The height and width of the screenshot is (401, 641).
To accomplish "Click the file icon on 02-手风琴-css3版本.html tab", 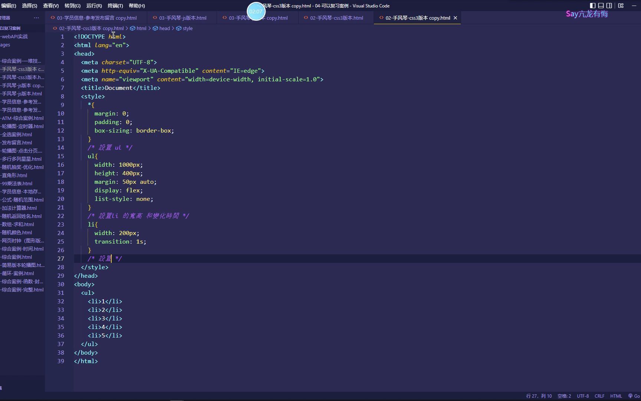I will tap(306, 17).
